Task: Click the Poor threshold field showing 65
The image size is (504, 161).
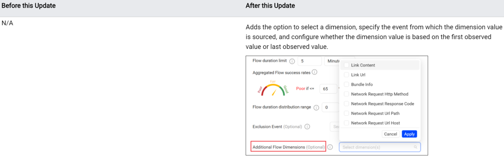Action: click(328, 89)
